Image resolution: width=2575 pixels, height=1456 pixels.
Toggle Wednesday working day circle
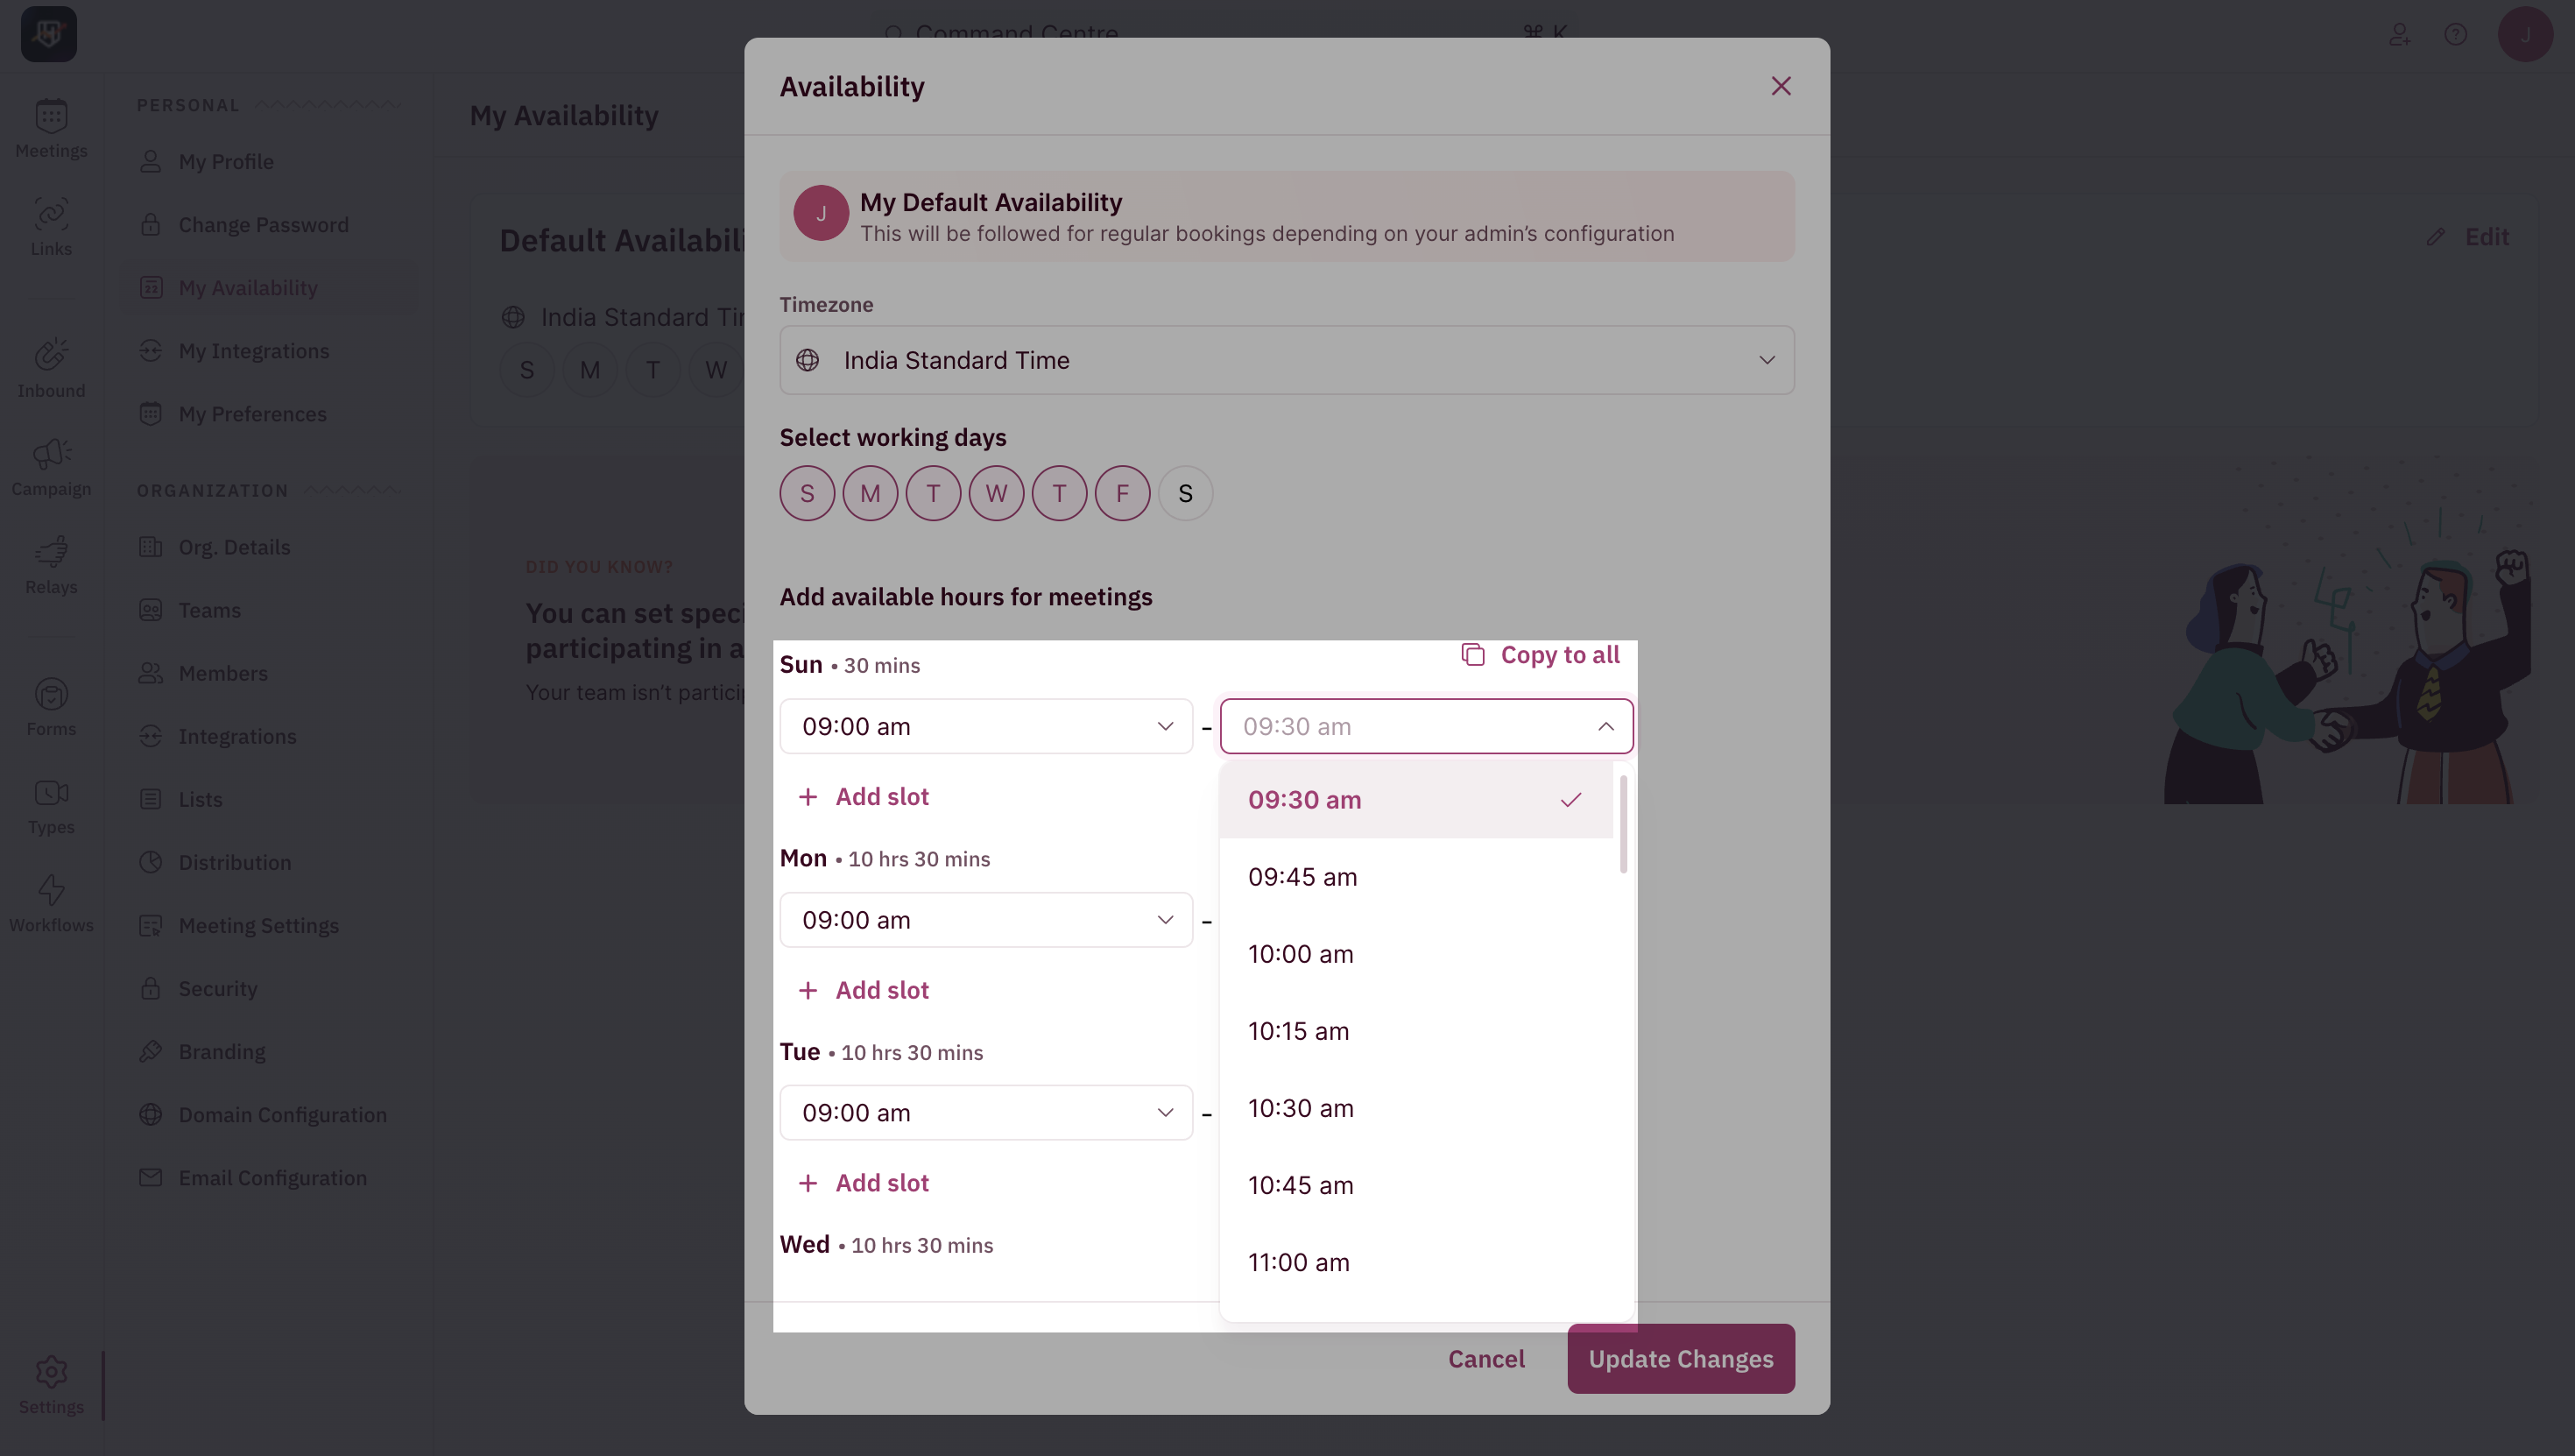pos(997,494)
